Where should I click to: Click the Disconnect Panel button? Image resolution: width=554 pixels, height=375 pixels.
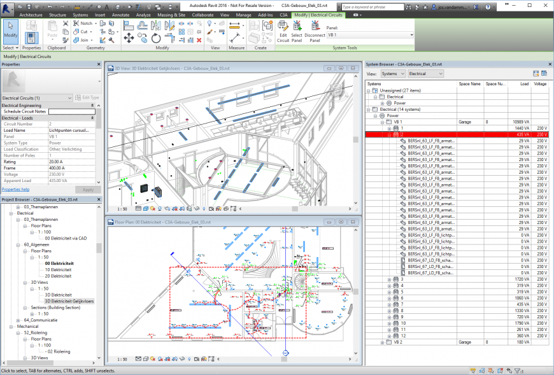pos(315,31)
